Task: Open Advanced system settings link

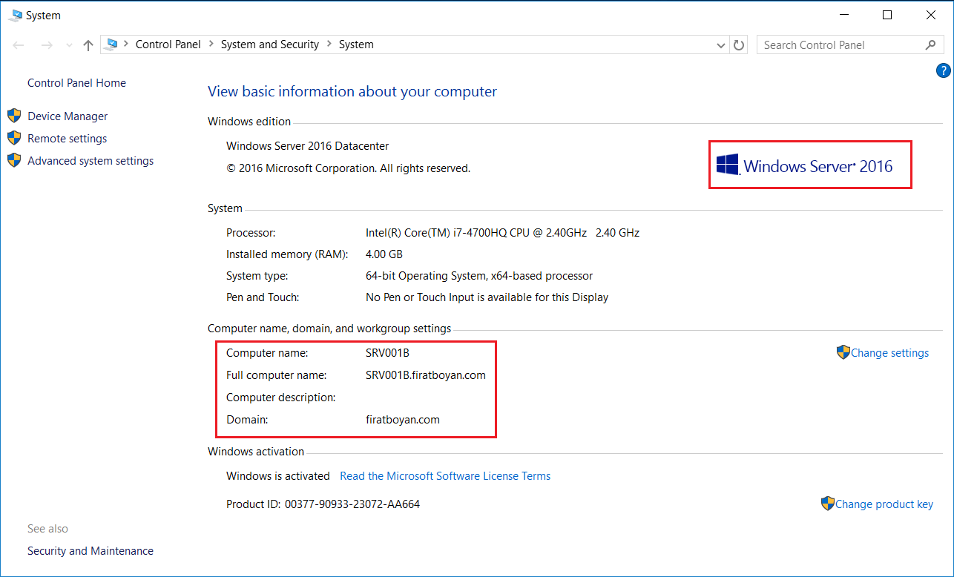Action: tap(91, 161)
